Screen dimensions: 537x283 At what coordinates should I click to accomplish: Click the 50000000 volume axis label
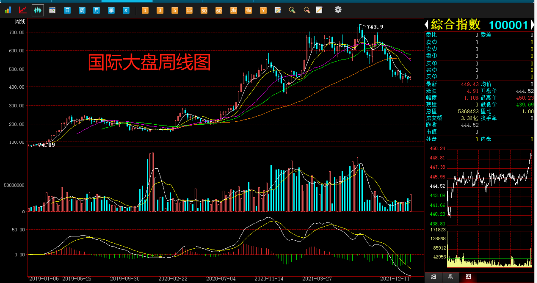coord(14,185)
